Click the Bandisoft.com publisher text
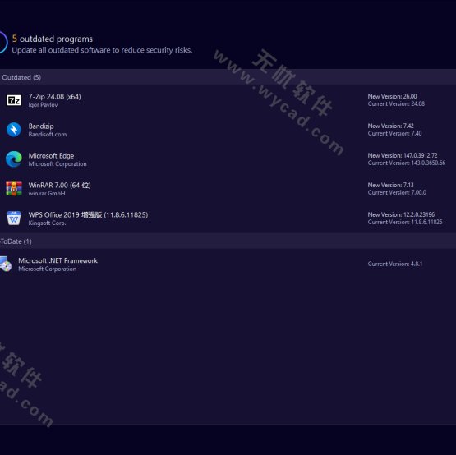The width and height of the screenshot is (456, 455). pyautogui.click(x=48, y=135)
